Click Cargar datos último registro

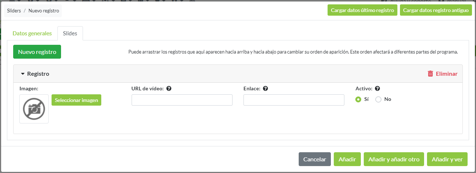(x=362, y=11)
